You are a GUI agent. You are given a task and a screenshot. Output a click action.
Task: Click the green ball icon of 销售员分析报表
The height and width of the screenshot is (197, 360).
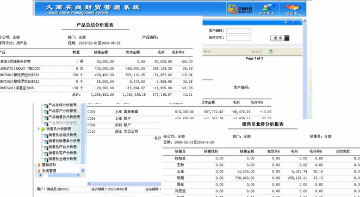click(x=43, y=129)
